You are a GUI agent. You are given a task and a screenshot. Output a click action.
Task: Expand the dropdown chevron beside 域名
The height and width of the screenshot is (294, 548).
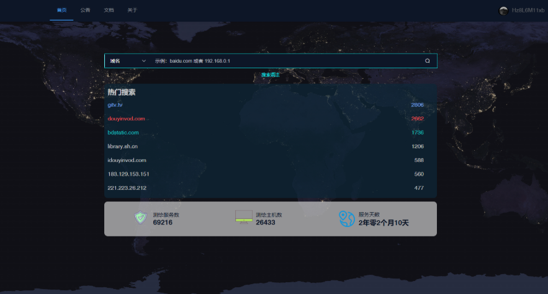click(x=144, y=61)
